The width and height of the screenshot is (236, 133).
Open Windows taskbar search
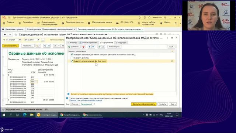tap(11, 115)
